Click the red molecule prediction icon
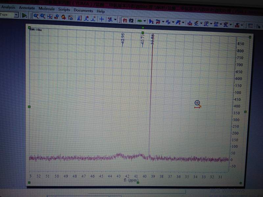263x197 pixels. pos(237,25)
